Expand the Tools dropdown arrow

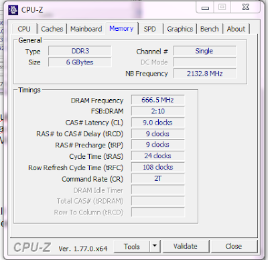click(x=155, y=247)
